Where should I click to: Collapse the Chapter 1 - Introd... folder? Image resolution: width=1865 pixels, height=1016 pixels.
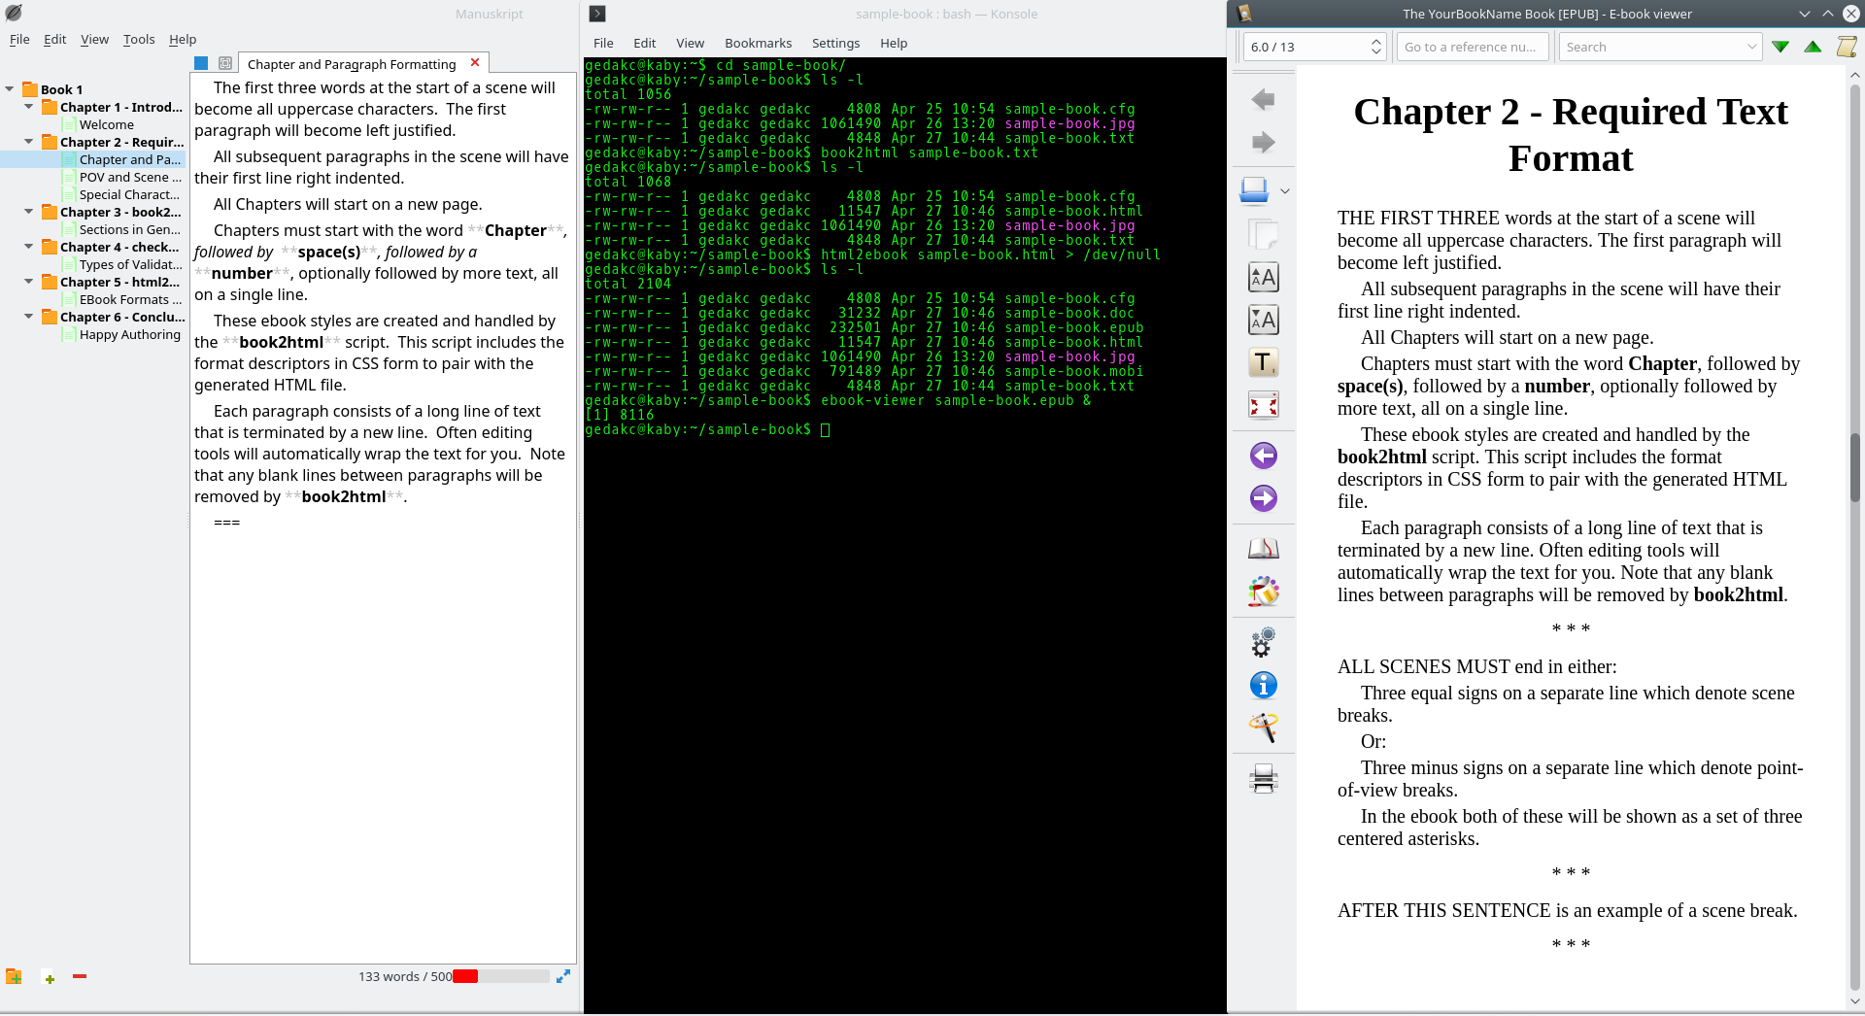point(29,106)
